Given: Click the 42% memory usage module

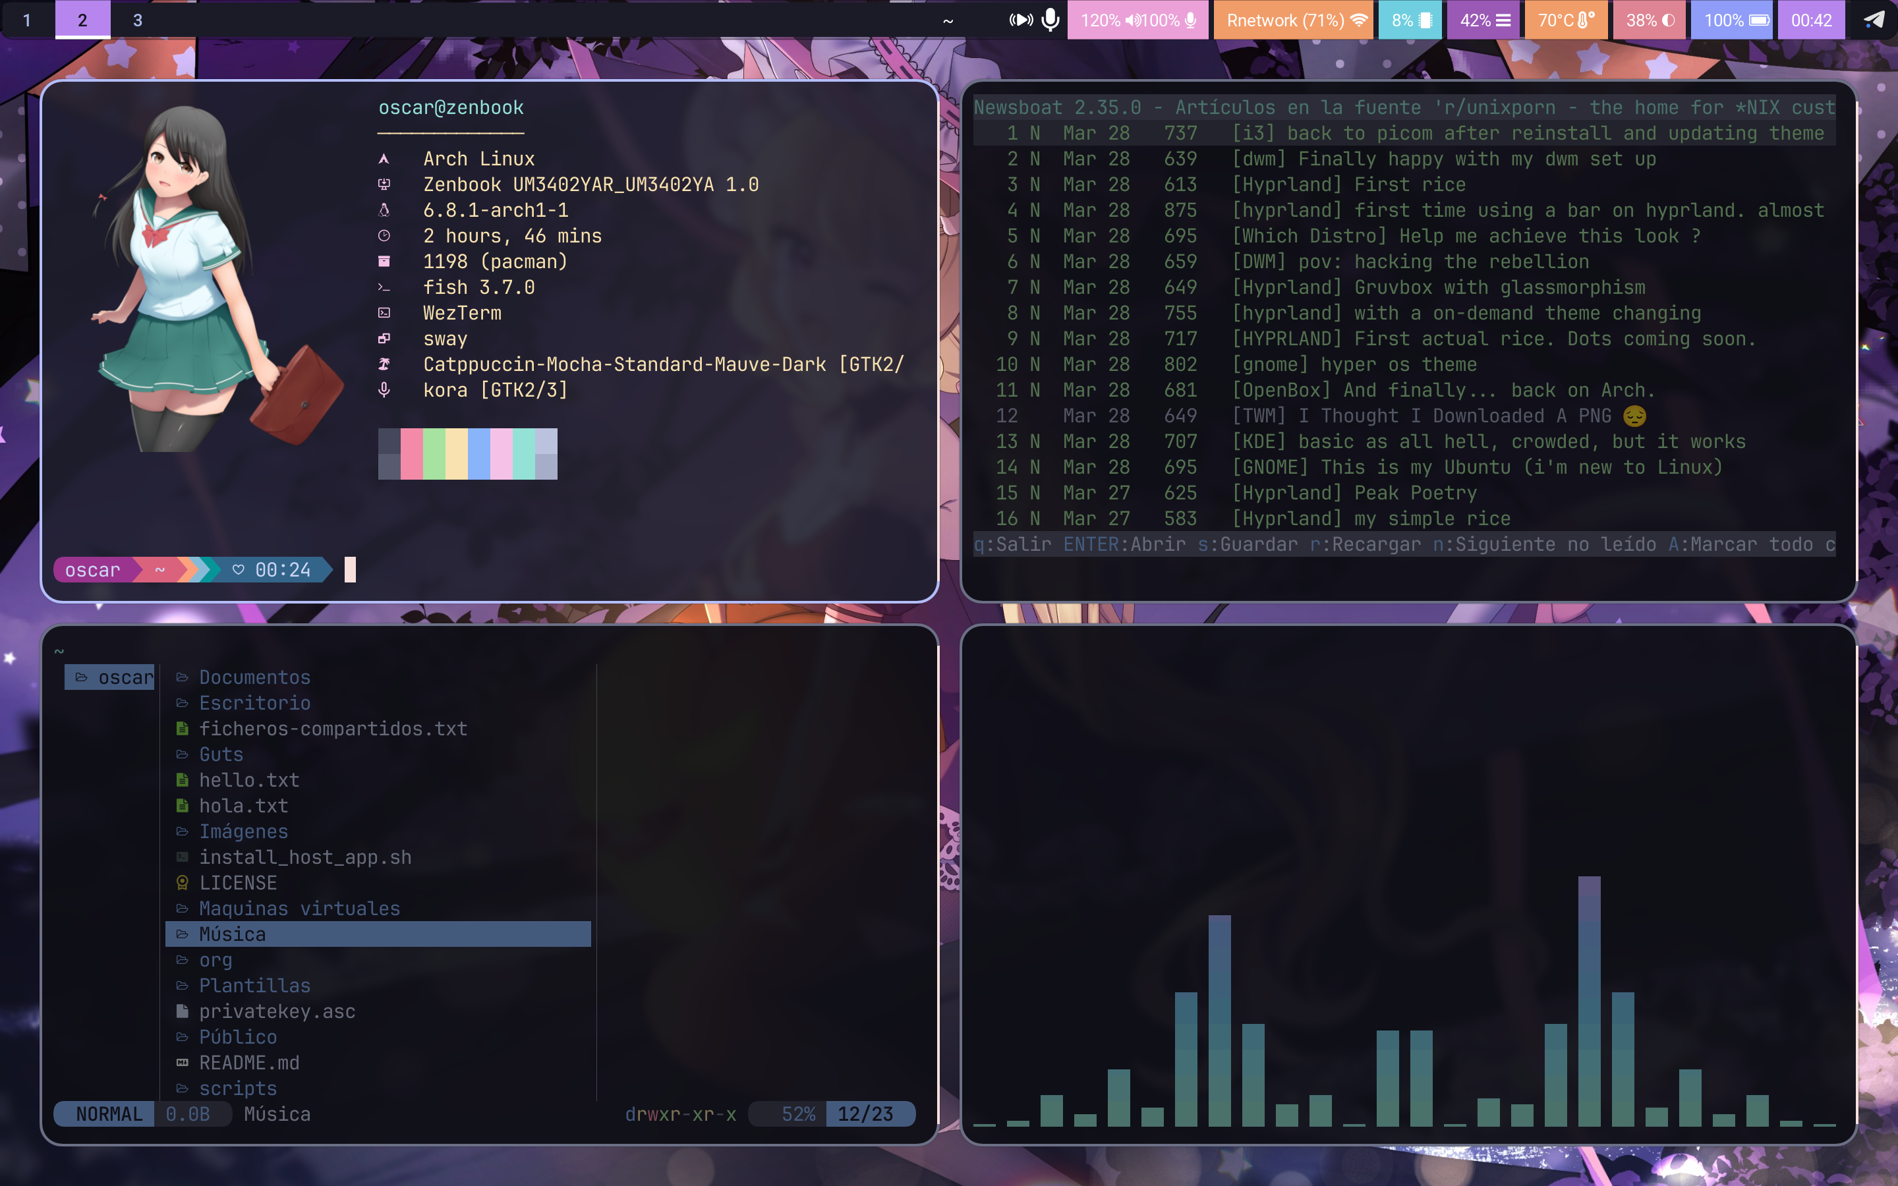Looking at the screenshot, I should [x=1484, y=20].
